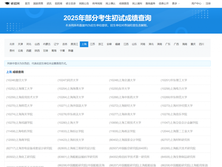Viewport: 222px width, 167px height.
Task: Go to 院校库 in the navigation bar
Action: click(x=59, y=3)
